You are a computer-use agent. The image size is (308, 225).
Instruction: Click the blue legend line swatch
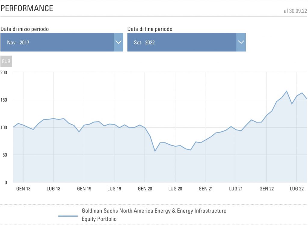(68, 216)
